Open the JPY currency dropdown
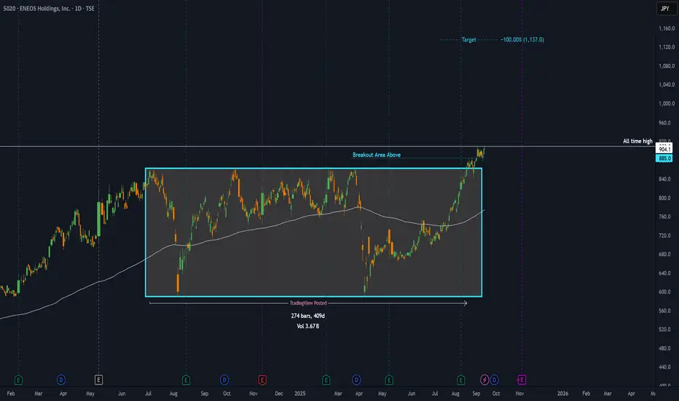The width and height of the screenshot is (679, 401). coord(664,9)
